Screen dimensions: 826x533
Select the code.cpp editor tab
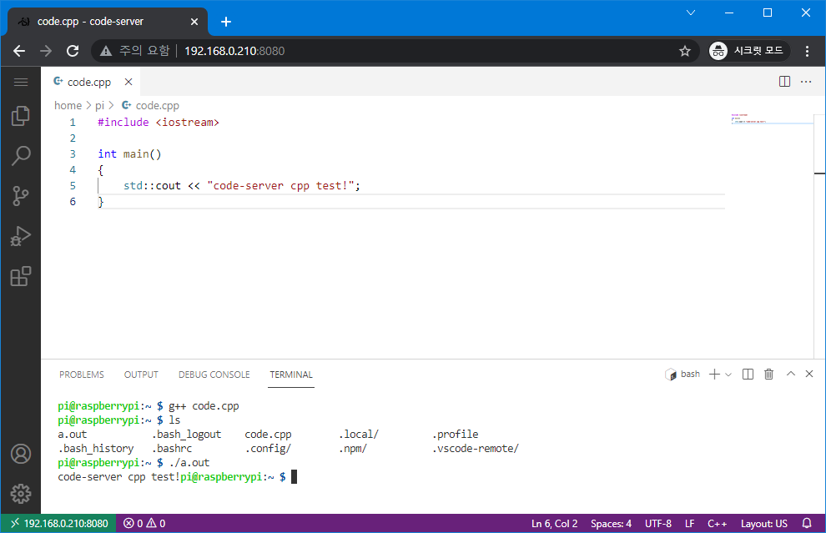[x=90, y=82]
